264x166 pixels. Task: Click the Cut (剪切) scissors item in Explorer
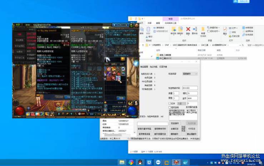click(x=149, y=36)
